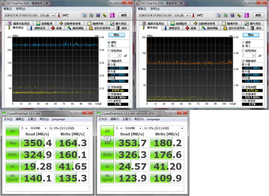Expand test-count dropdown beside 350.4 result window
Screen dimensions: 269x196
click(26, 128)
